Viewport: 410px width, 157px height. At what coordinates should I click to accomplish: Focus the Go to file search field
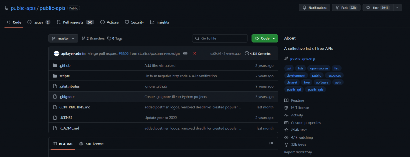(x=220, y=39)
